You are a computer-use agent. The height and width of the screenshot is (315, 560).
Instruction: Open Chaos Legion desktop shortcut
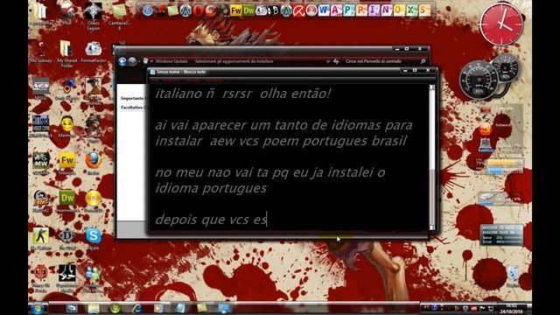click(94, 16)
